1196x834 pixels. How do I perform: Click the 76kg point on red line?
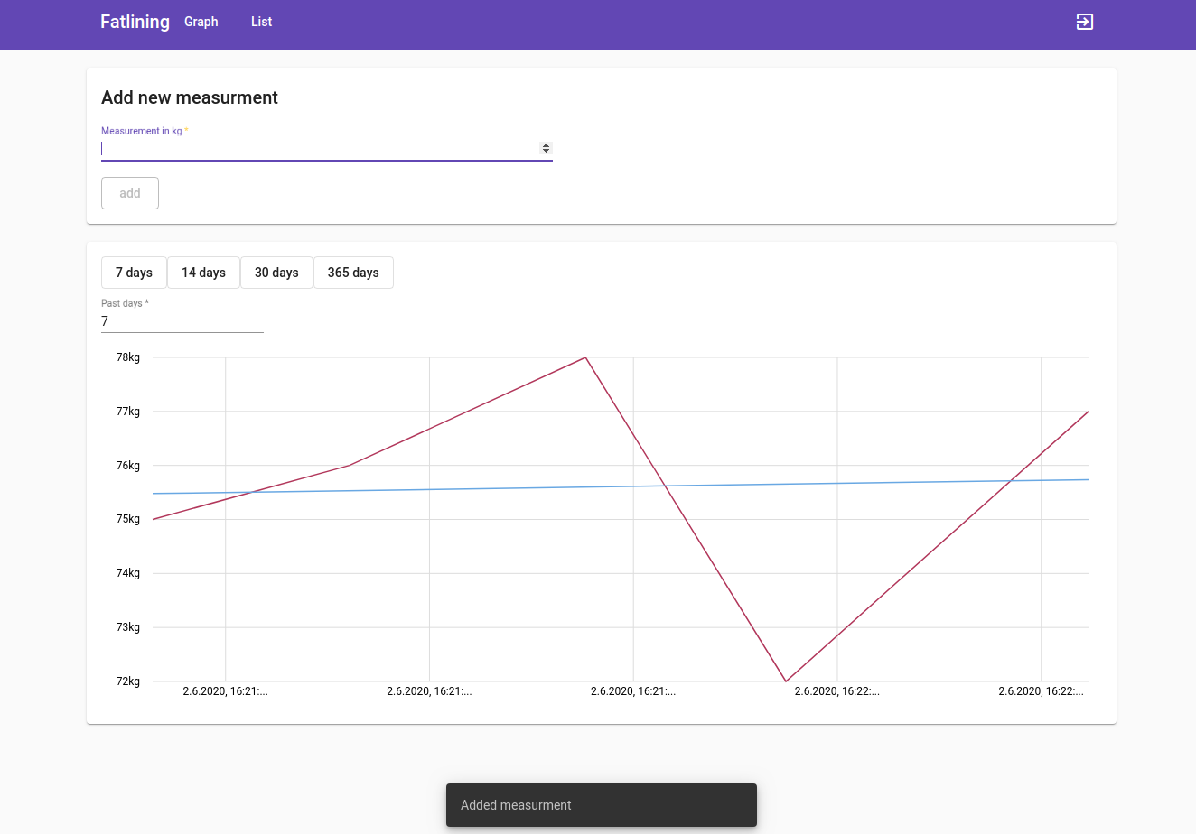click(x=350, y=466)
